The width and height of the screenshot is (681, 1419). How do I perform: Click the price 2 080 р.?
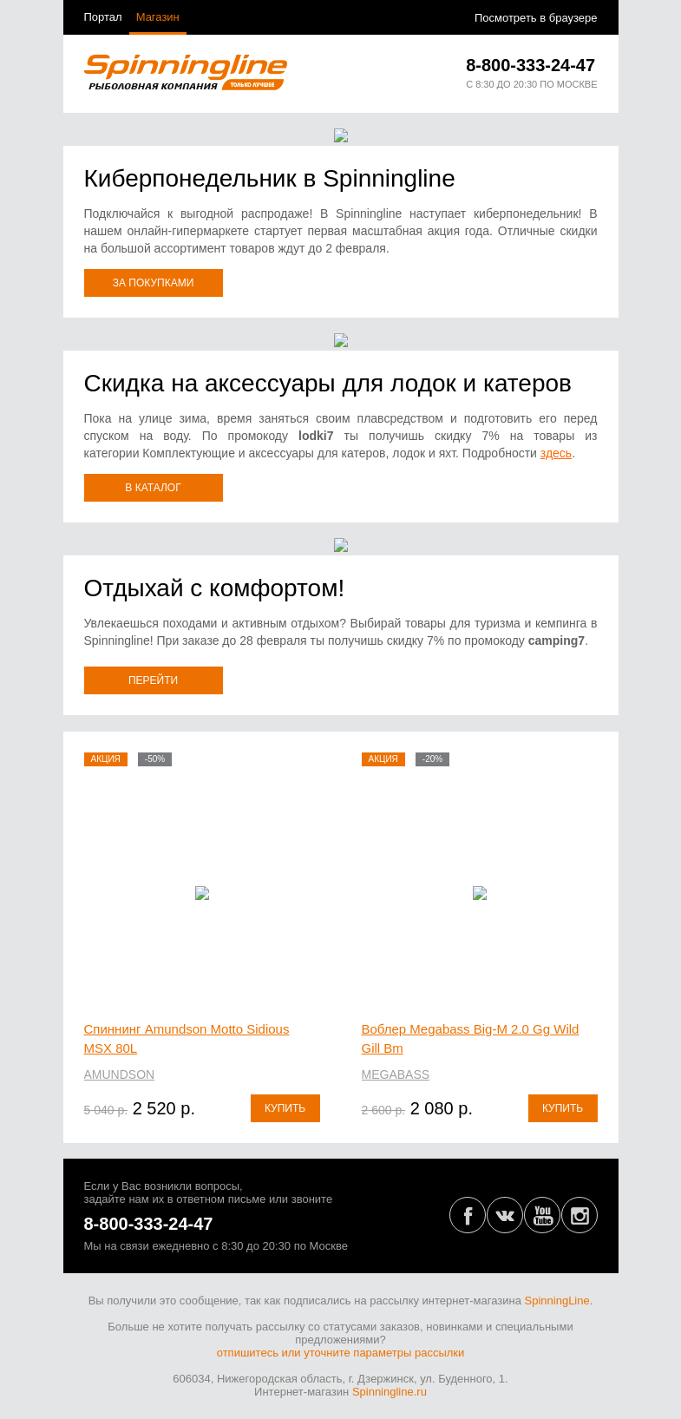pyautogui.click(x=442, y=1108)
